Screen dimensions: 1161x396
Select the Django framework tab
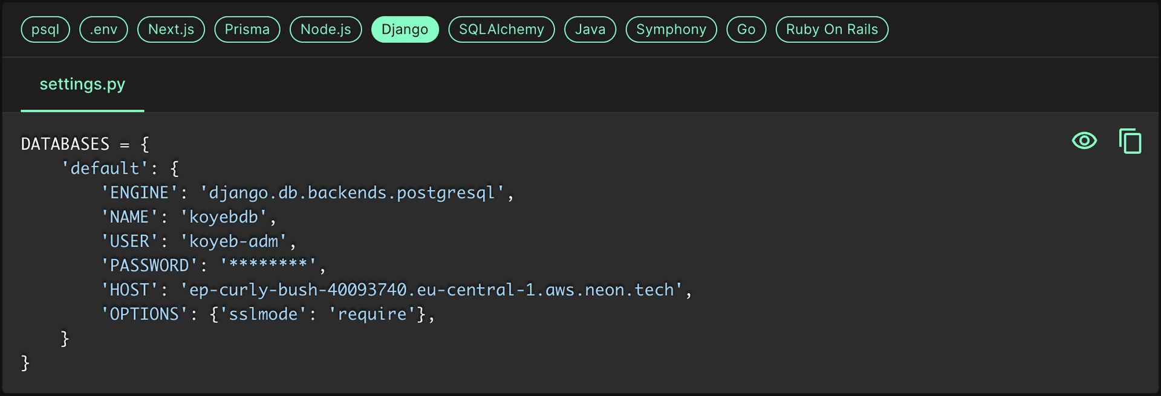coord(405,29)
